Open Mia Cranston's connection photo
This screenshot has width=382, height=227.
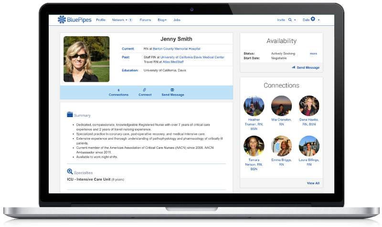click(x=281, y=106)
